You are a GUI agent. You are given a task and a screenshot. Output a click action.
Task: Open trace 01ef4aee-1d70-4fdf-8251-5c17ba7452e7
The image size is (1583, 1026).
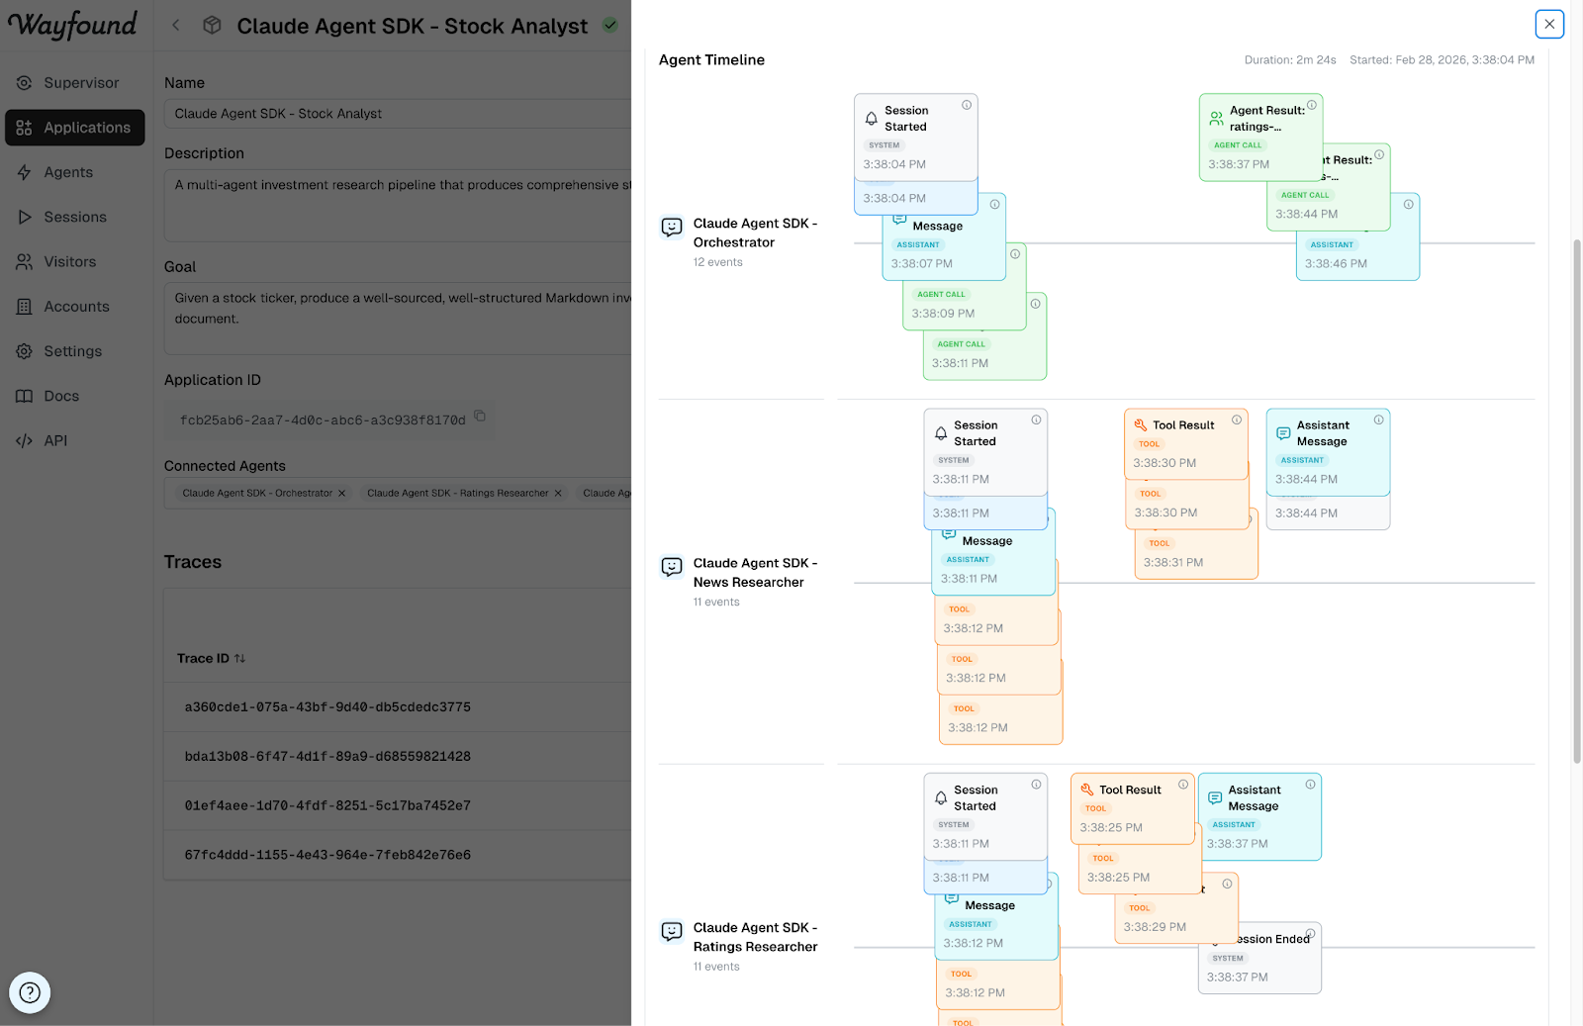327,805
